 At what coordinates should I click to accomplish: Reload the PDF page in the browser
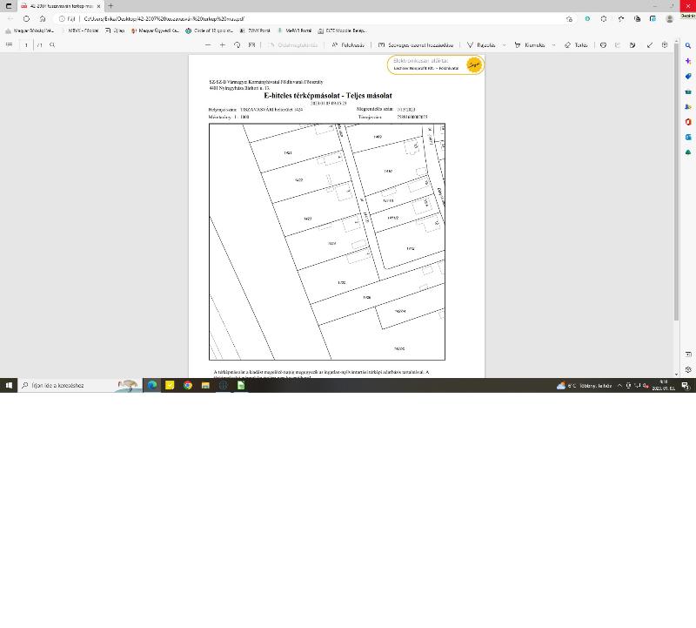[27, 19]
